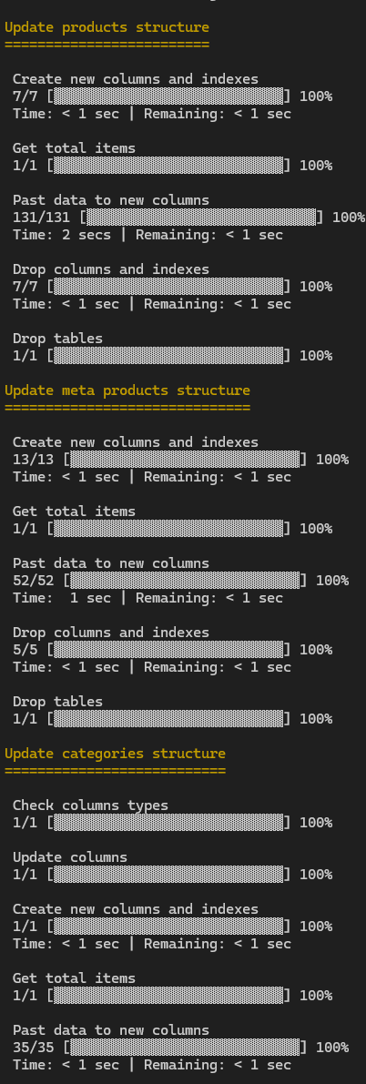This screenshot has width=366, height=1084.
Task: Click the equals-sign underline beneath "Update categories structure"
Action: 115,771
